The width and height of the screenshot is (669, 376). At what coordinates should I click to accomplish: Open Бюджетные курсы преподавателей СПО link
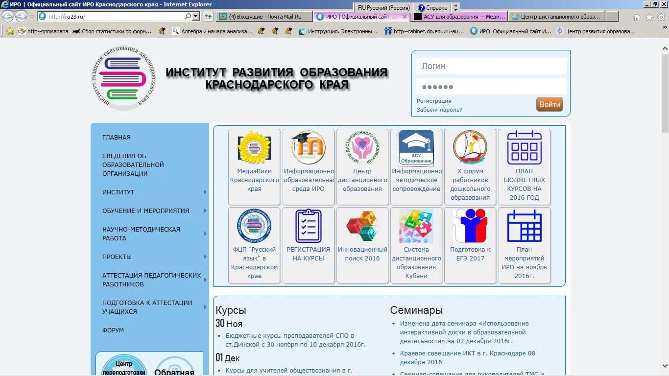pos(295,340)
